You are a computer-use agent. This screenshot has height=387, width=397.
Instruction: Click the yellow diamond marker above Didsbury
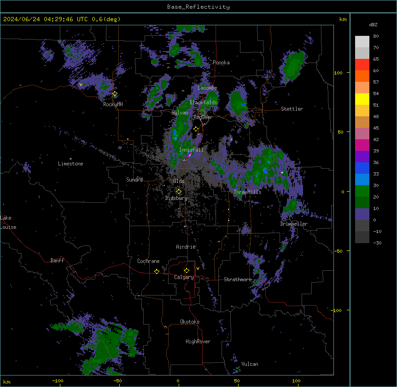[x=179, y=192]
